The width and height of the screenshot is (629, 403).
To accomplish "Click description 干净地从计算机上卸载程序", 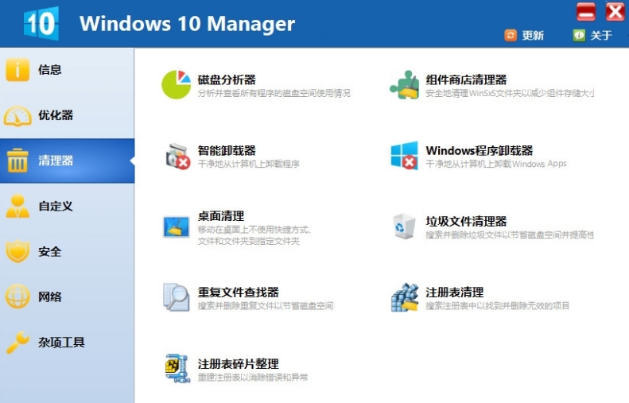I will coord(249,164).
